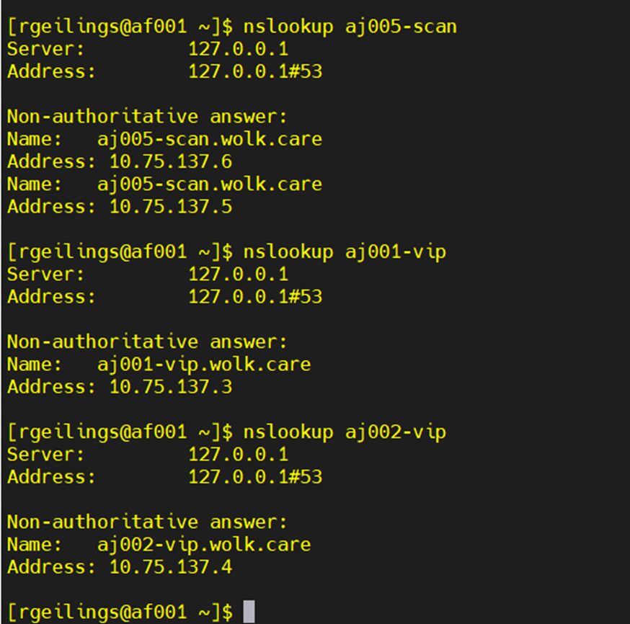Viewport: 630px width, 624px height.
Task: Click the nslookup aj005-scan command text
Action: (x=350, y=27)
